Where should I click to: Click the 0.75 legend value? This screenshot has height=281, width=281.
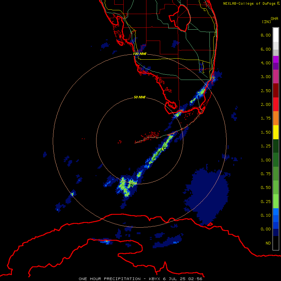pos(266,174)
